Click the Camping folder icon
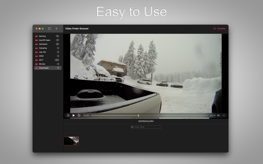 pos(36,48)
